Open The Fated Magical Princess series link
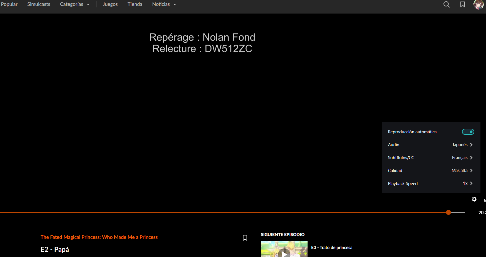The width and height of the screenshot is (486, 257). [99, 237]
